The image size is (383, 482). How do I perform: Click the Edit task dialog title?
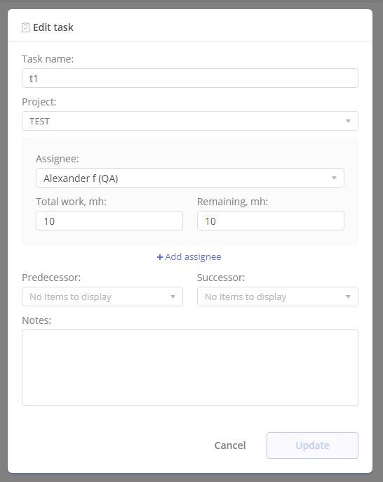(x=53, y=27)
